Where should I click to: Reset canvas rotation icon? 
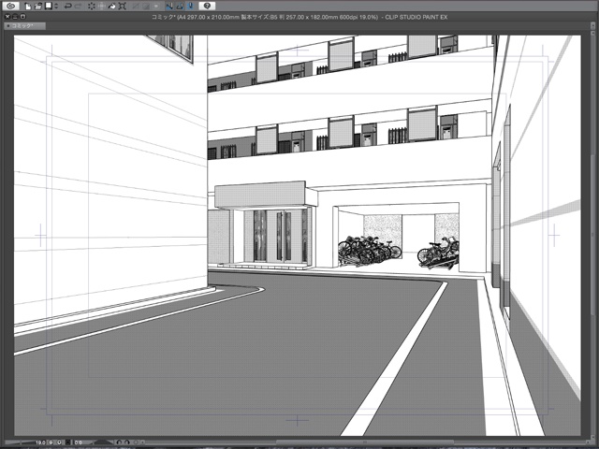pyautogui.click(x=136, y=442)
